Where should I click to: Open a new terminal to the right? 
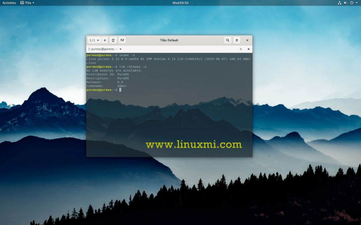(x=113, y=40)
